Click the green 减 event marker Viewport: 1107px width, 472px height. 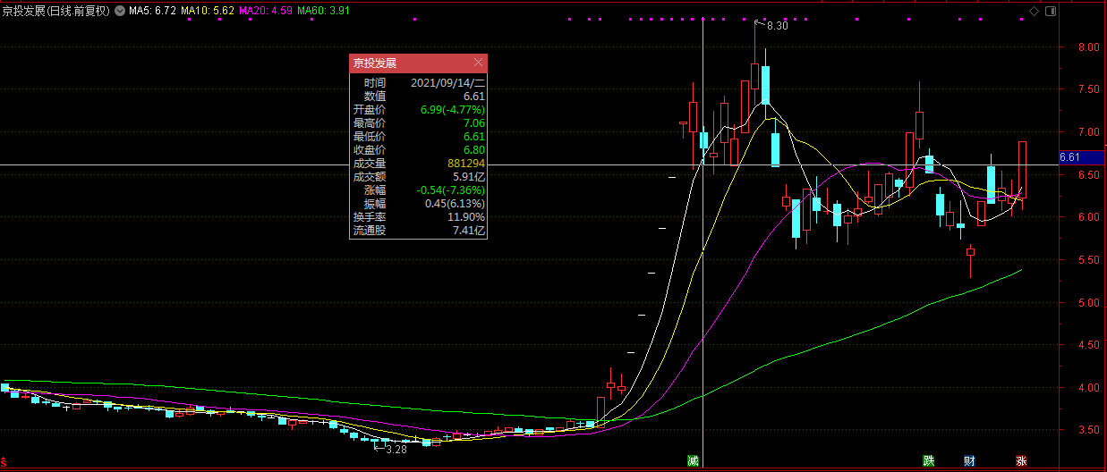click(693, 461)
